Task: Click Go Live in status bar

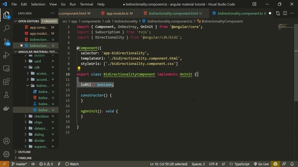Action: 261,164
